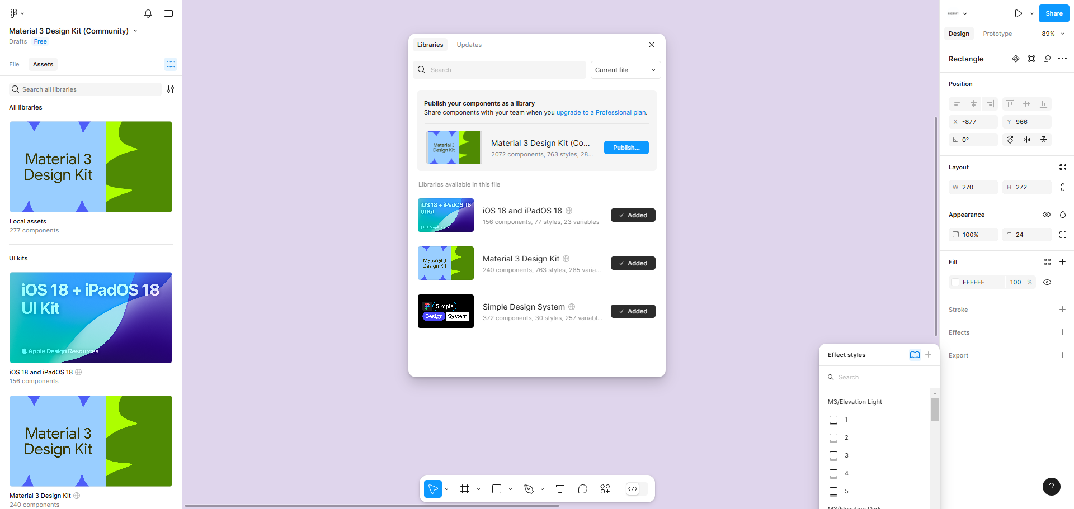Add a stroke
The height and width of the screenshot is (509, 1074).
click(x=1063, y=310)
